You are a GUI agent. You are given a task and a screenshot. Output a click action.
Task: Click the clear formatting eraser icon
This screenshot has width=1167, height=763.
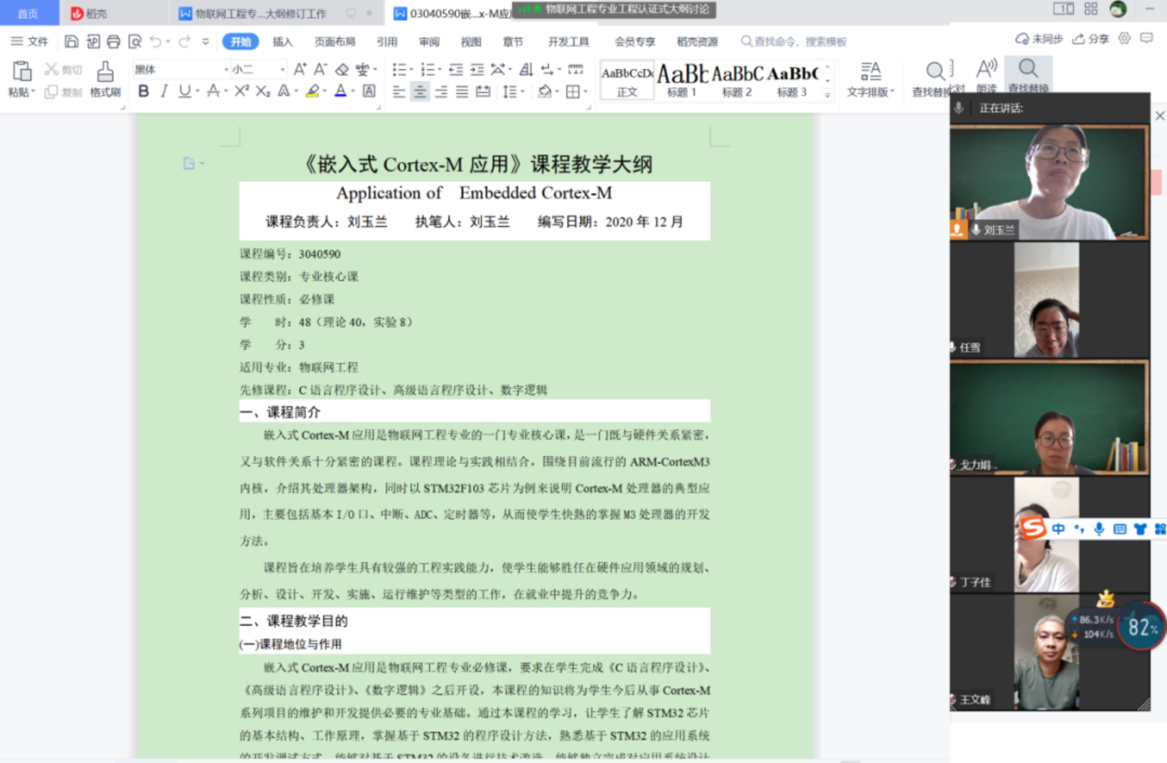pyautogui.click(x=342, y=69)
